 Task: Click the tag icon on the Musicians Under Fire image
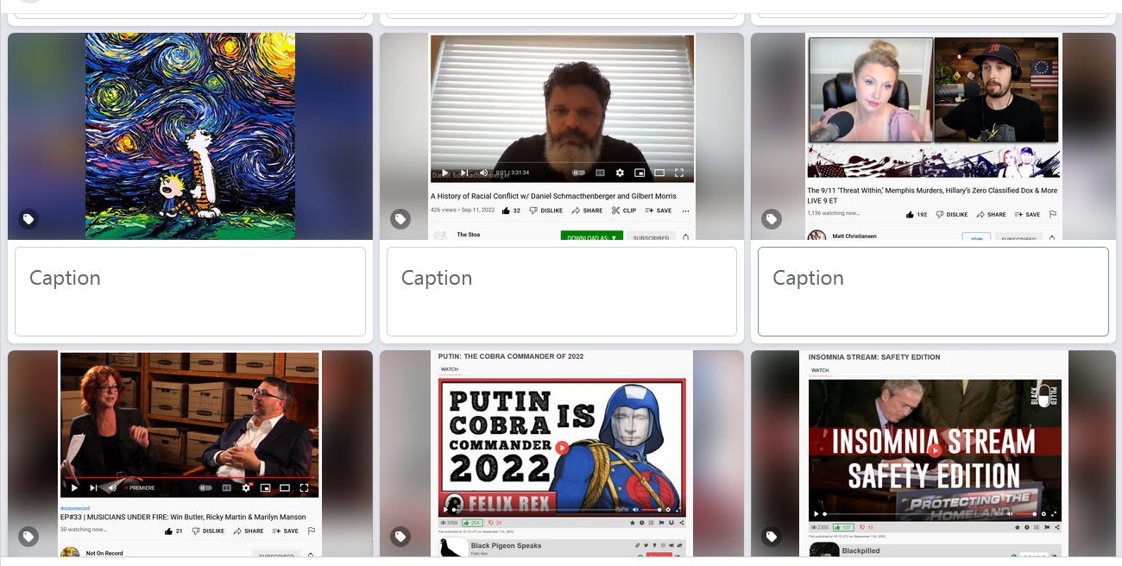(28, 537)
